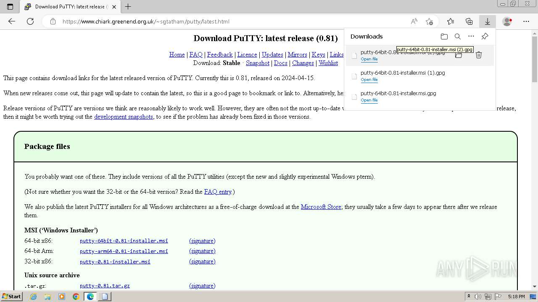Open the downloads folder icon in the Downloads panel
The height and width of the screenshot is (302, 538).
444,36
